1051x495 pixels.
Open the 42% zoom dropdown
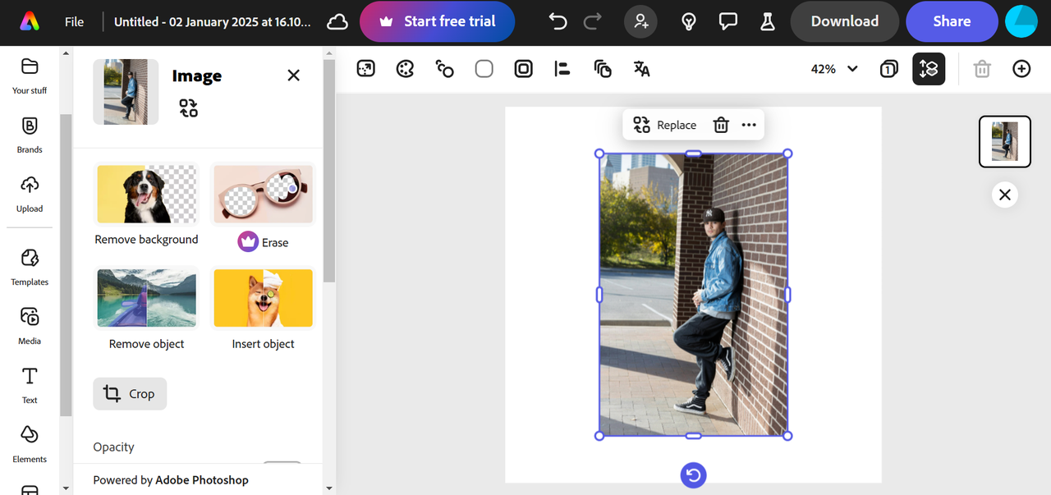(834, 69)
